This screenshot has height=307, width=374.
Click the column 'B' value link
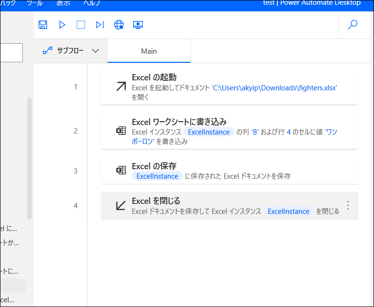coord(255,132)
